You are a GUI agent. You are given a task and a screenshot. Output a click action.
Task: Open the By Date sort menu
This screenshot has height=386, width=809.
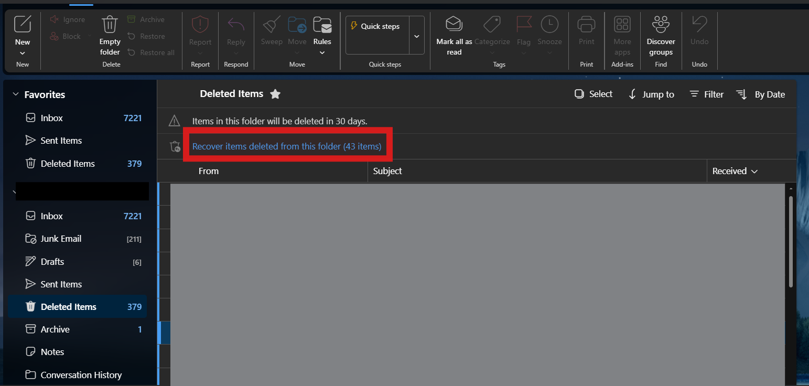pyautogui.click(x=761, y=94)
